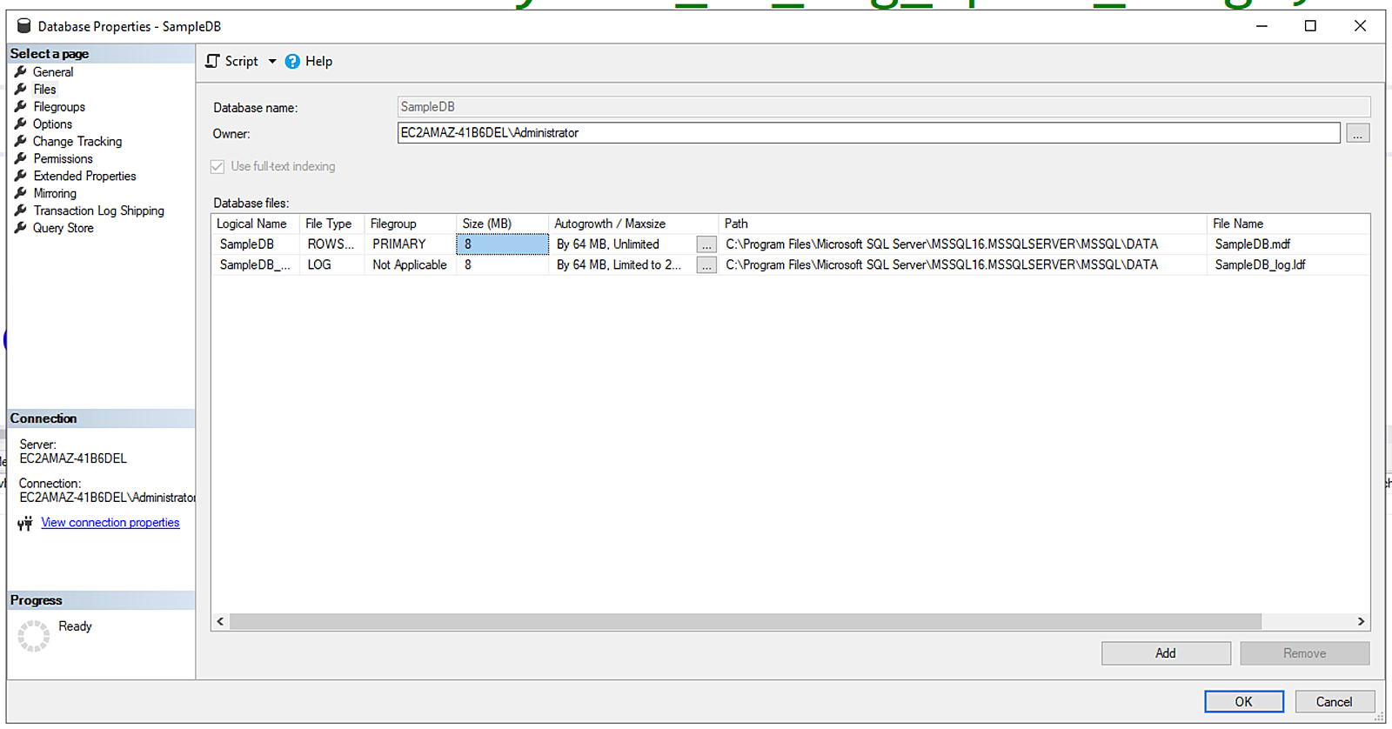Image resolution: width=1392 pixels, height=729 pixels.
Task: Click horizontal scrollbar right arrow
Action: (1362, 621)
